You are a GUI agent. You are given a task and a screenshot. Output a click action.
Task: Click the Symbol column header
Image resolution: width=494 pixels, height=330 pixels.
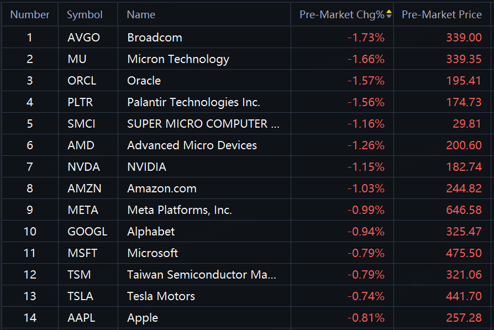pyautogui.click(x=85, y=14)
